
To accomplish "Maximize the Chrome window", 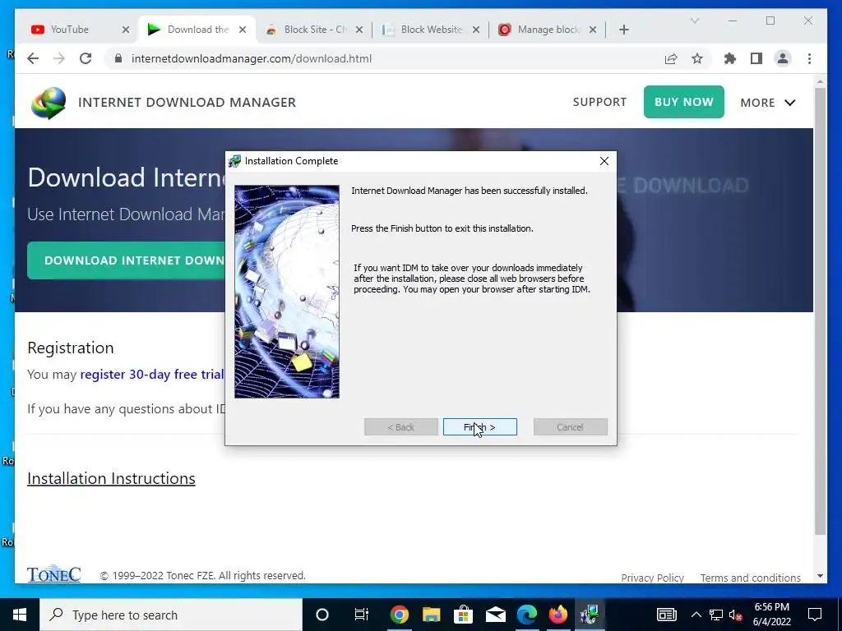I will [770, 21].
